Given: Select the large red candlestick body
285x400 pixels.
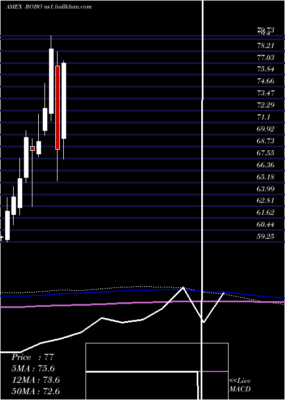Looking at the screenshot, I should point(58,107).
